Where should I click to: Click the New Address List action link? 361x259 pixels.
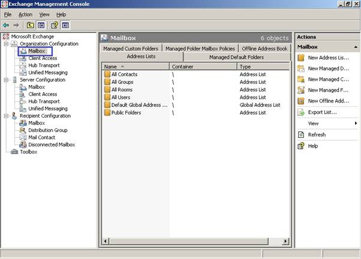click(328, 58)
